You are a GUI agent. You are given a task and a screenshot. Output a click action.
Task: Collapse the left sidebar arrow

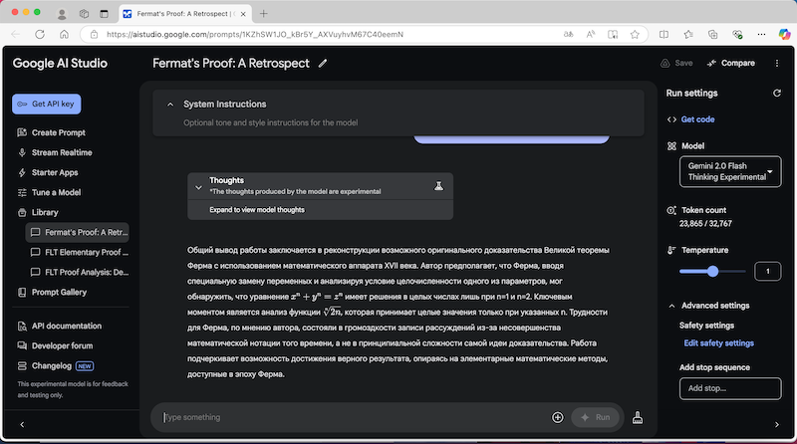pyautogui.click(x=22, y=424)
